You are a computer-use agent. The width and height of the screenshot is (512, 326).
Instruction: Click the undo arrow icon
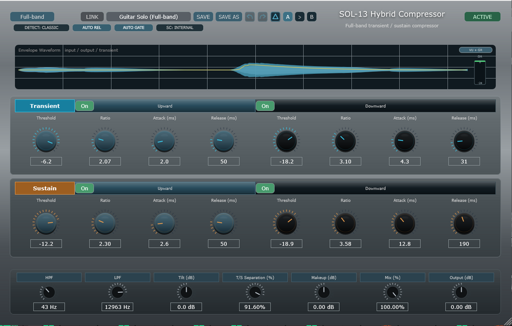[x=250, y=17]
